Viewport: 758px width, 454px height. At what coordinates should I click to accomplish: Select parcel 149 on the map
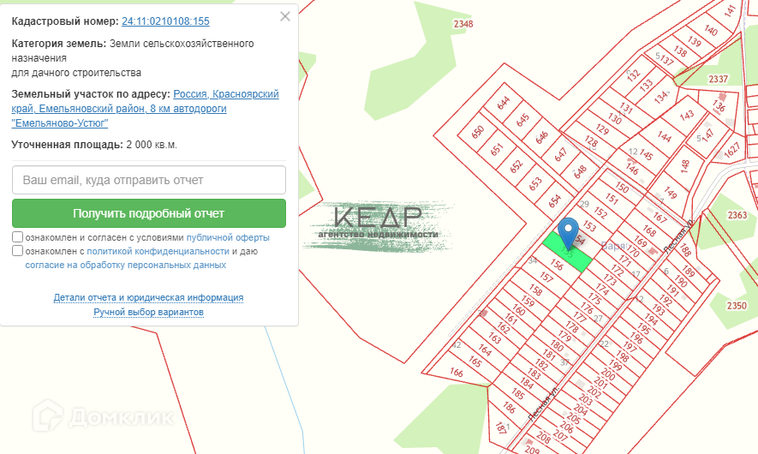point(670,193)
